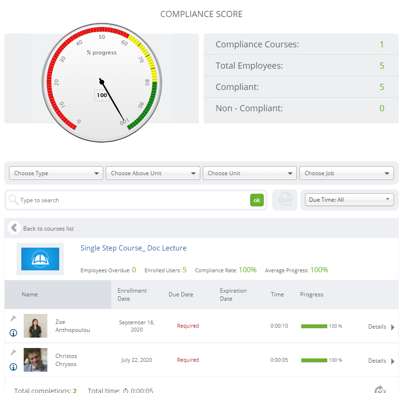Click the Enrolled Users: 5 statistic
This screenshot has height=393, width=404.
pyautogui.click(x=165, y=270)
